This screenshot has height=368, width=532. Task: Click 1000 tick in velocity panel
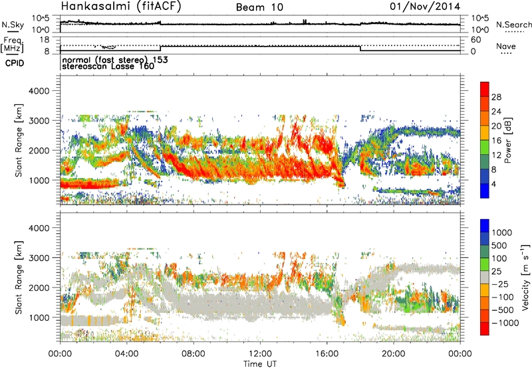[39, 318]
